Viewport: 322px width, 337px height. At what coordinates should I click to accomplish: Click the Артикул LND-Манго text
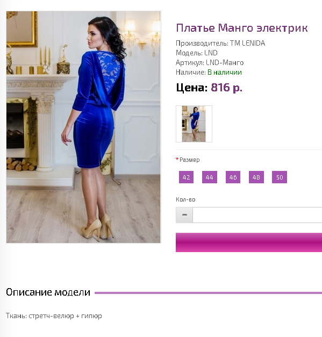pos(210,62)
